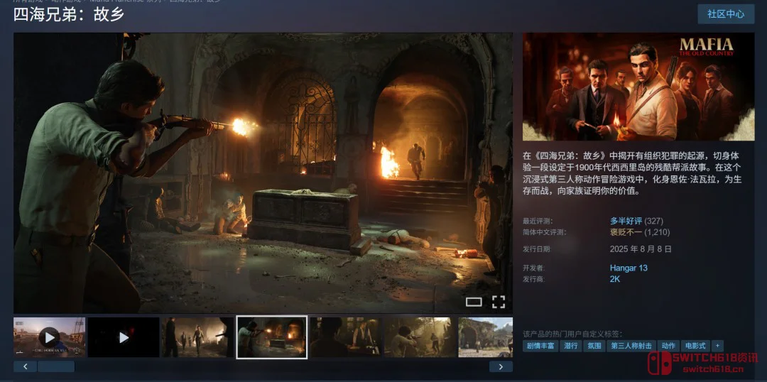Open developer Hangar 13 link

click(x=629, y=268)
